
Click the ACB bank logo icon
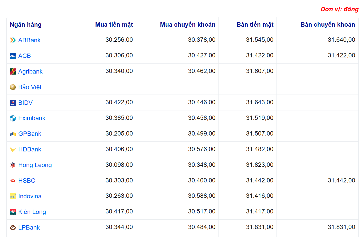13,56
